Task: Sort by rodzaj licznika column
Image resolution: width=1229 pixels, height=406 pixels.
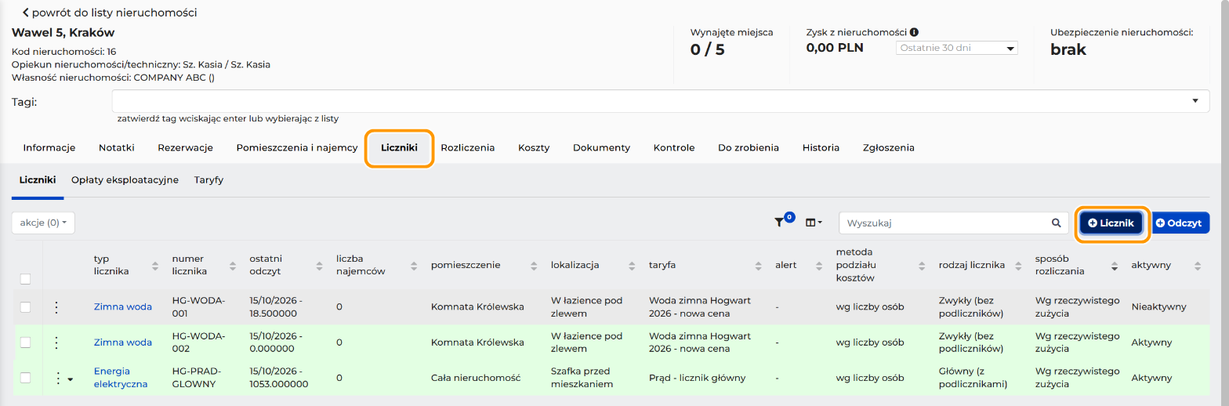Action: pos(1017,265)
